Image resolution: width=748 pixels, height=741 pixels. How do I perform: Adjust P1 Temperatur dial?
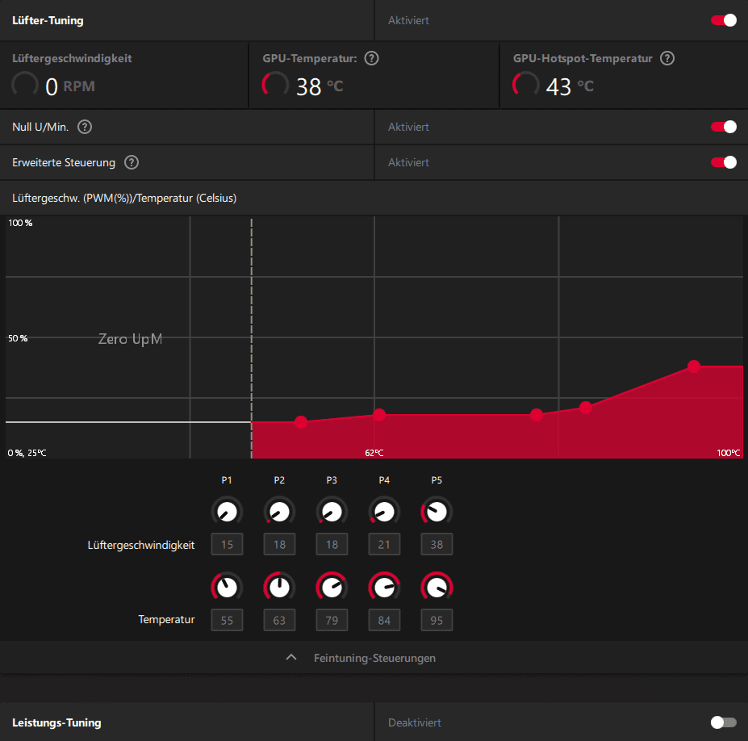tap(227, 588)
